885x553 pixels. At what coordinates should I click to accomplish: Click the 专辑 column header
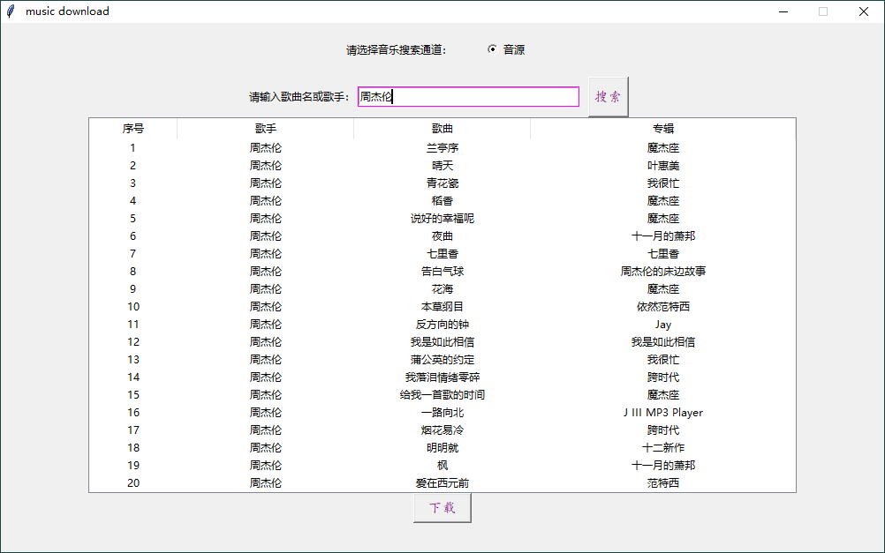(x=662, y=128)
